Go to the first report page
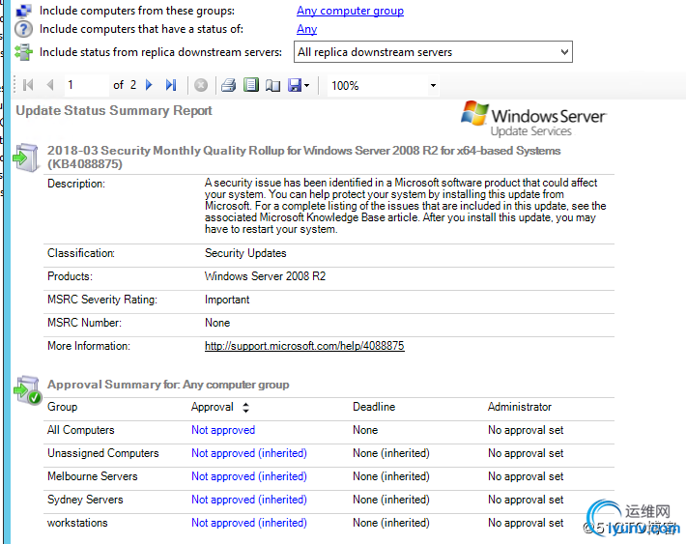 pos(27,85)
